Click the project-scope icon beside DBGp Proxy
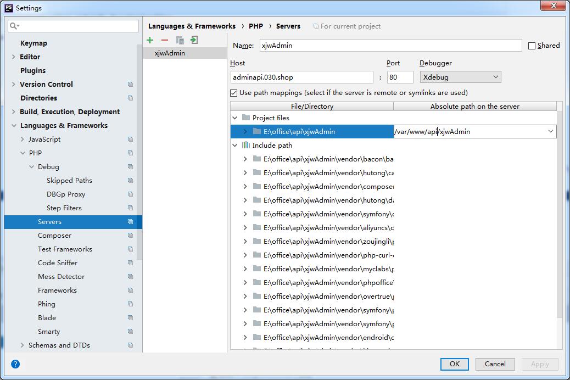This screenshot has width=570, height=380. (130, 194)
